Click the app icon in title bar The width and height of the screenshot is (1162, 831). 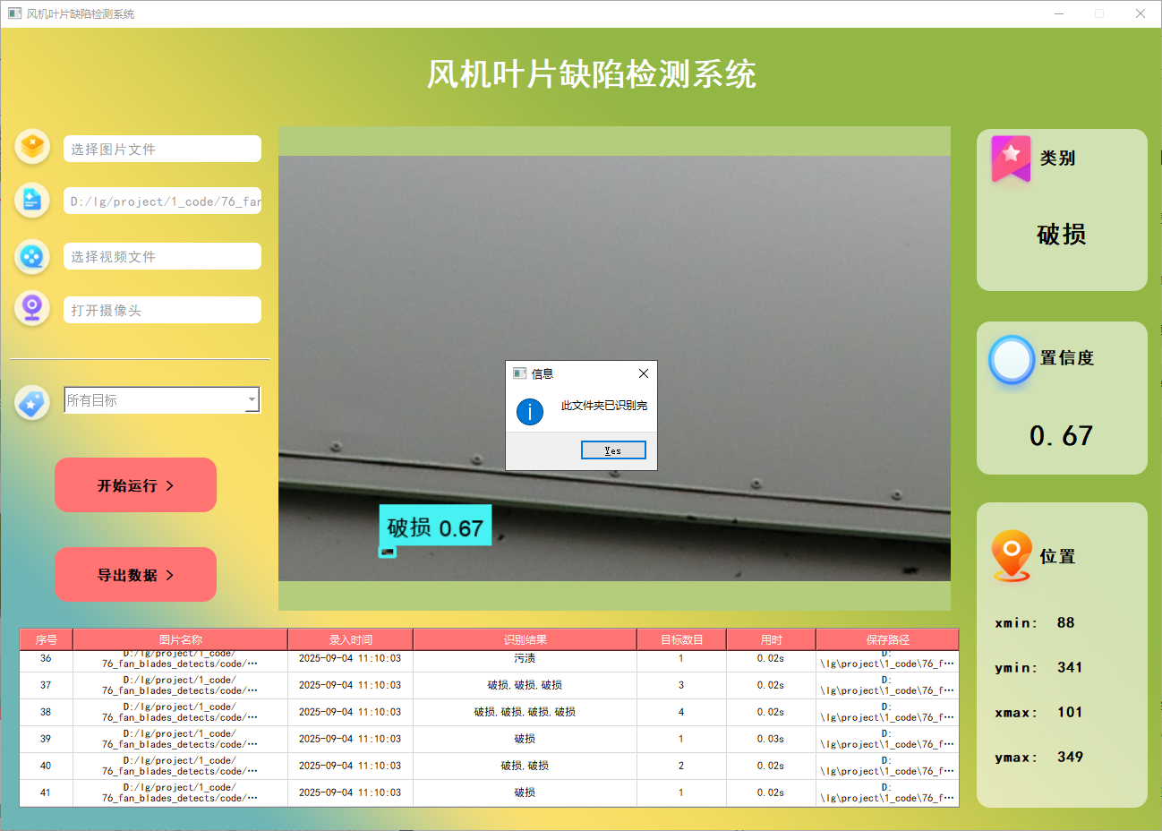coord(14,13)
